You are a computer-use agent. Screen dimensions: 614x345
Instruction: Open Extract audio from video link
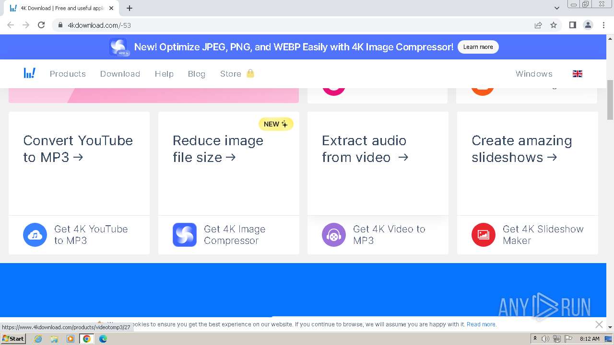tap(365, 149)
